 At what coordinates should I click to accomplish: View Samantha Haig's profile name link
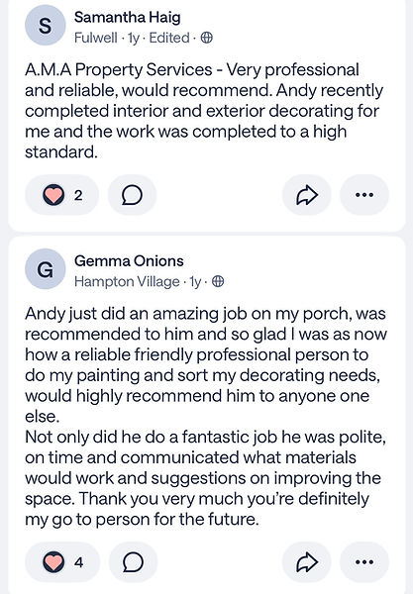pyautogui.click(x=128, y=18)
